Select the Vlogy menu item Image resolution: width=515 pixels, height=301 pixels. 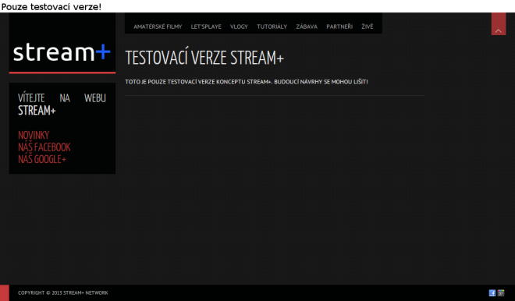[x=239, y=27]
